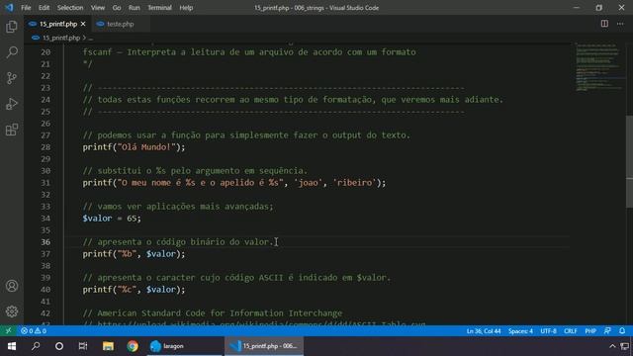Open the editor More Actions ellipsis
This screenshot has width=633, height=356.
[620, 24]
